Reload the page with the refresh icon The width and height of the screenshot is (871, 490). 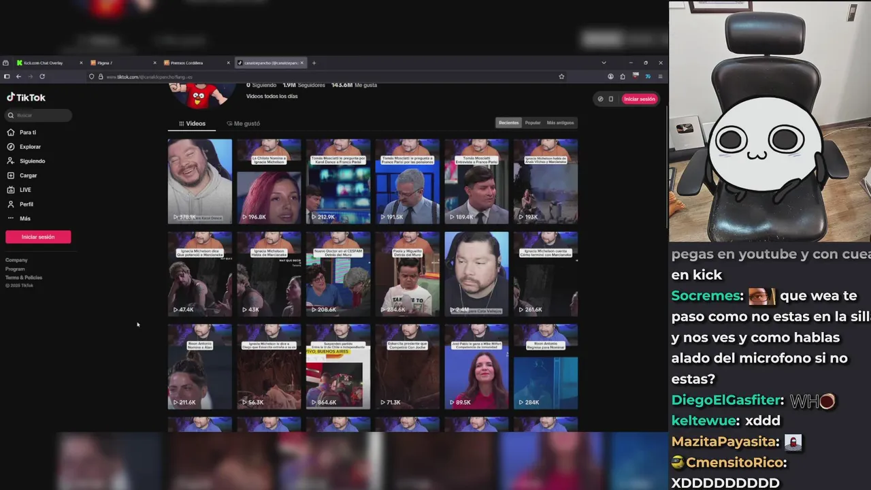(x=42, y=76)
